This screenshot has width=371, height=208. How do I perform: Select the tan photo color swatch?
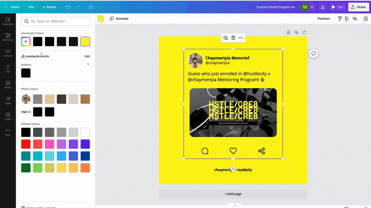pos(49,99)
